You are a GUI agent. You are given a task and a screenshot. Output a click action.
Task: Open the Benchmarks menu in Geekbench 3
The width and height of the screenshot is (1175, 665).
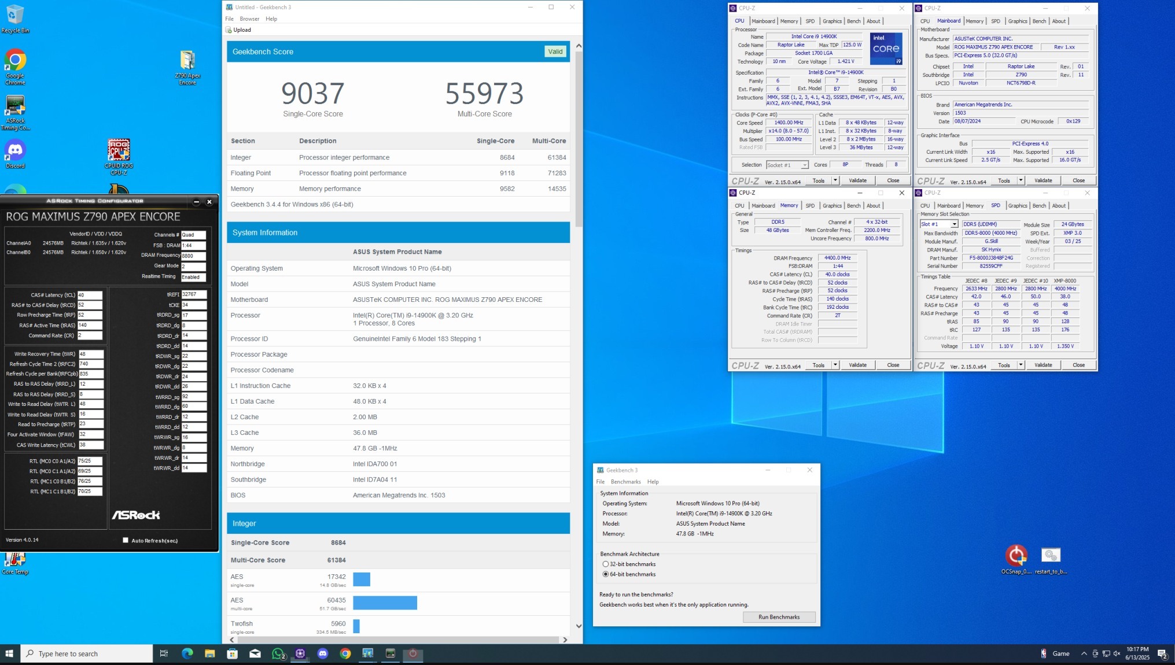625,482
